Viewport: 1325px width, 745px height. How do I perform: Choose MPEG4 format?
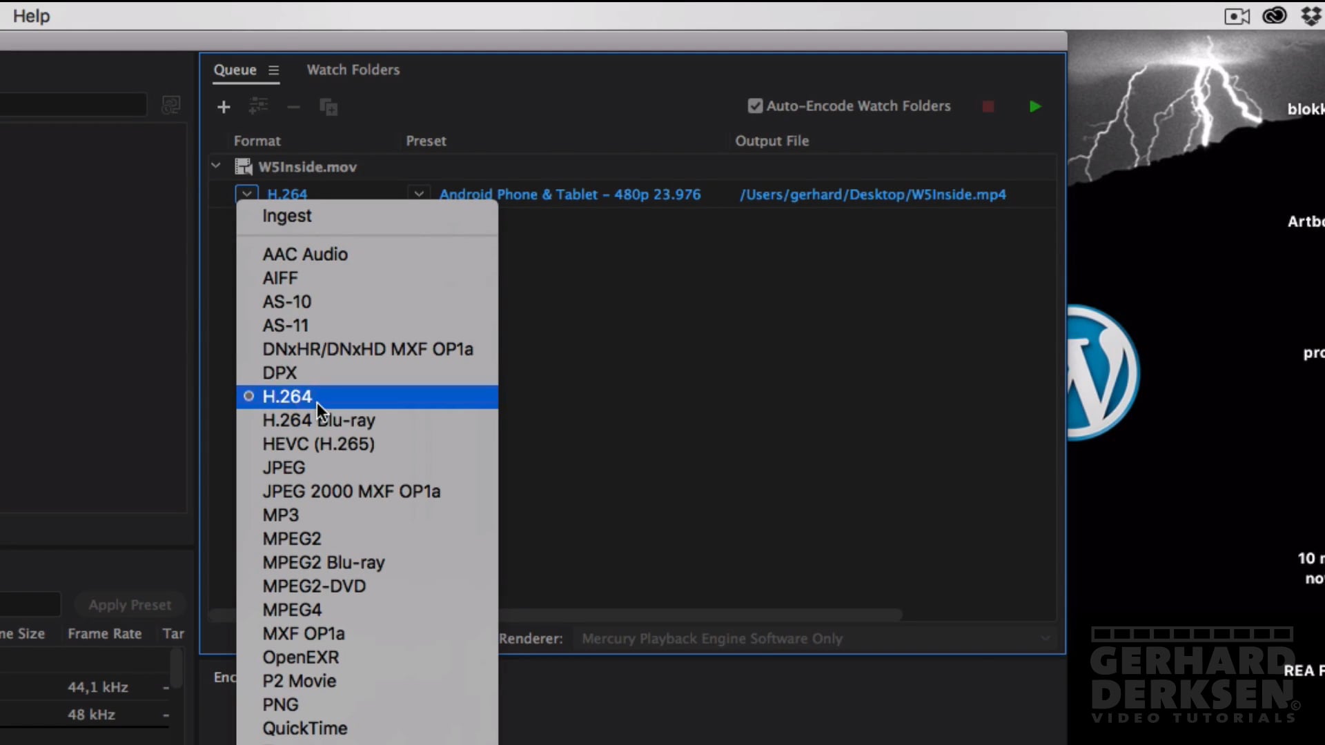(367, 610)
